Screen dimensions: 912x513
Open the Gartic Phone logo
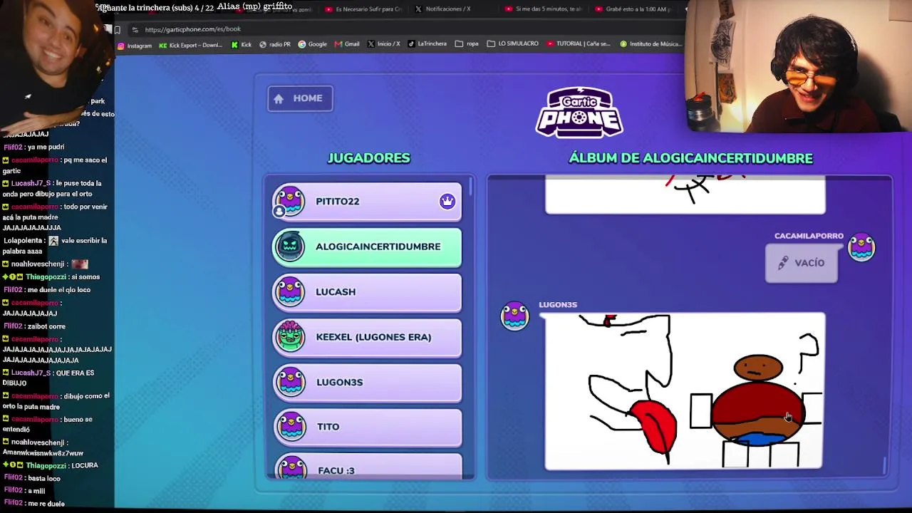click(579, 112)
